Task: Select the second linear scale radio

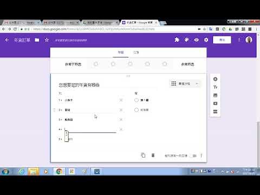Action: point(113,64)
